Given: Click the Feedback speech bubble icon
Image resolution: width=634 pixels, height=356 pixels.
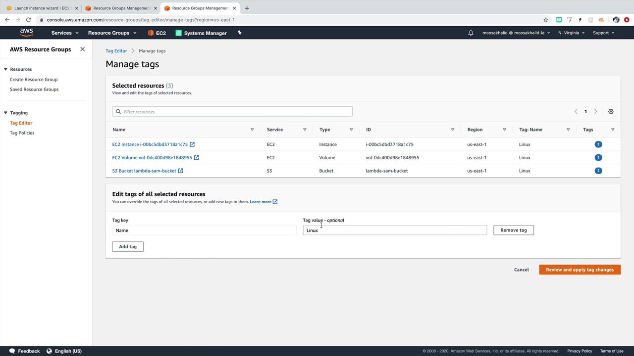Looking at the screenshot, I should point(12,351).
